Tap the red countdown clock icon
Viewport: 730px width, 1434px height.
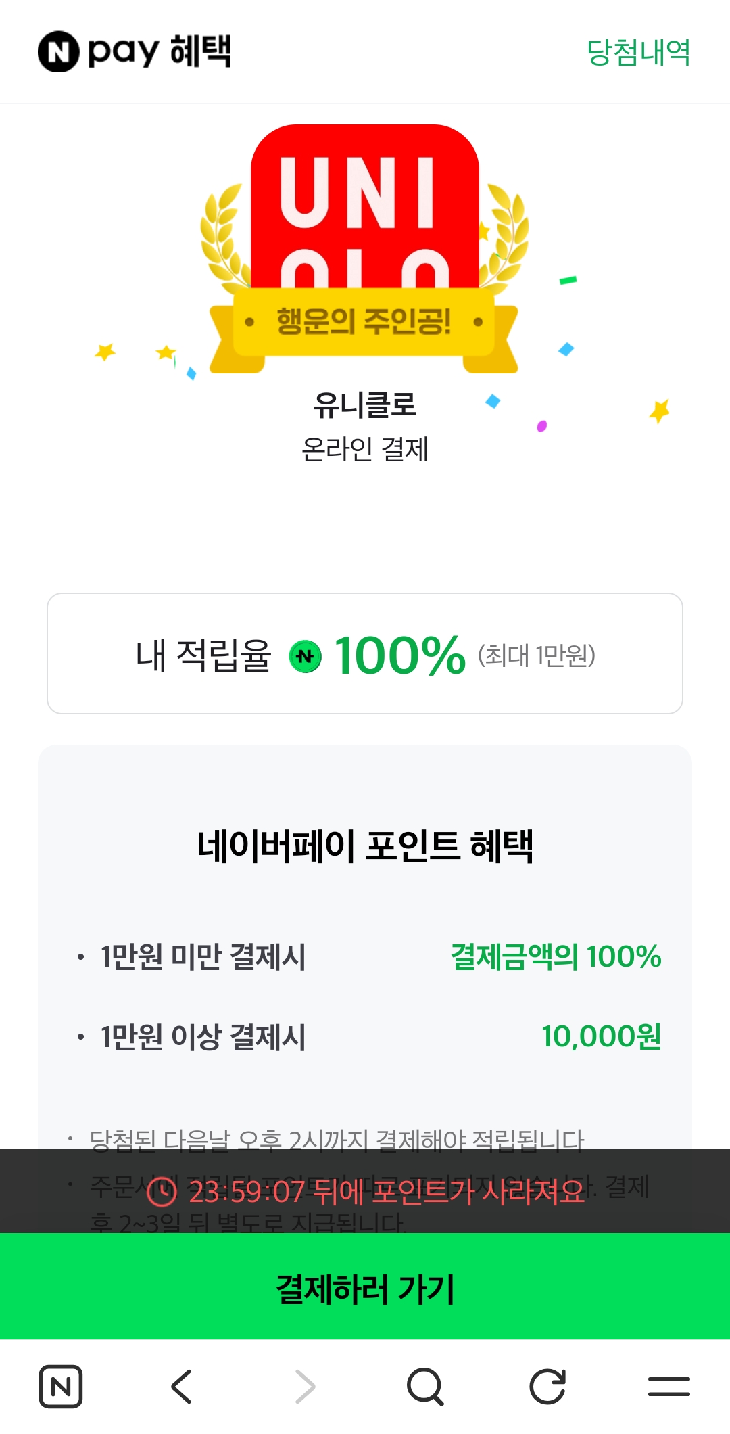click(x=162, y=1192)
